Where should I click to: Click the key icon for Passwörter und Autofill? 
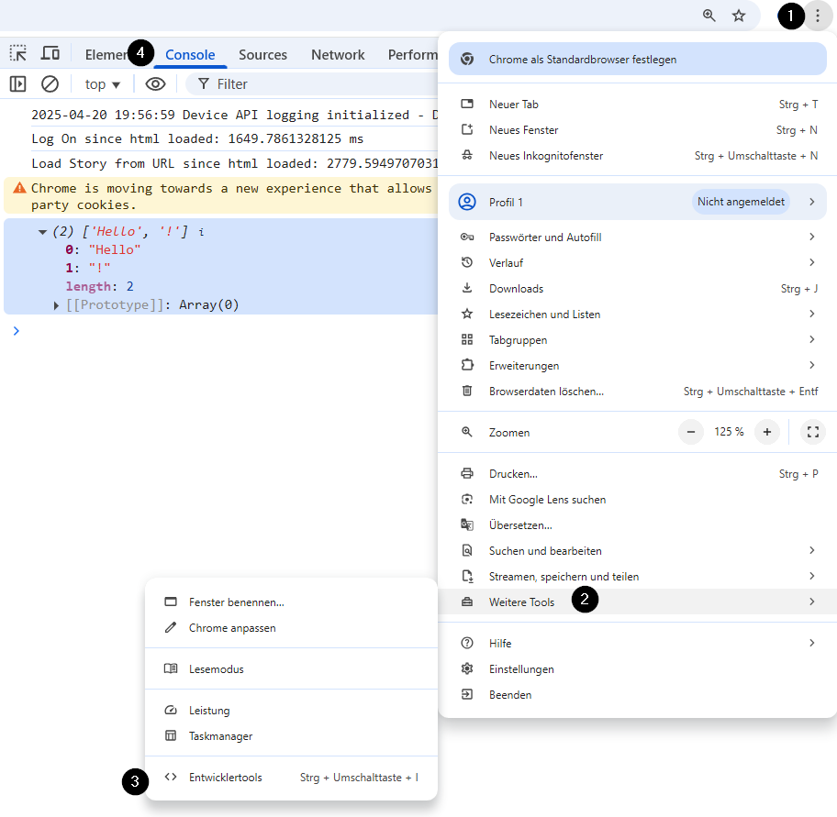click(467, 237)
